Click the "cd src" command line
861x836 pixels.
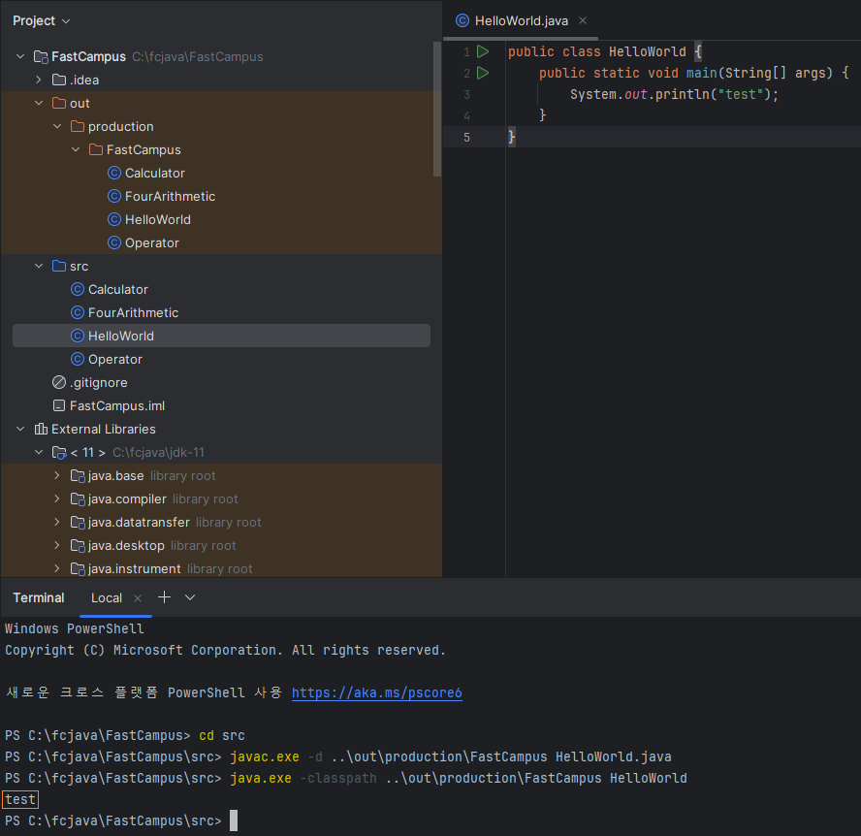coord(222,735)
